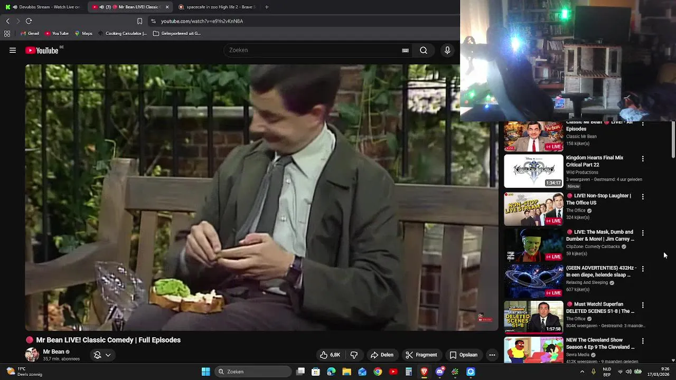Create a clip with the Fragment button
The image size is (676, 380).
[x=421, y=355]
